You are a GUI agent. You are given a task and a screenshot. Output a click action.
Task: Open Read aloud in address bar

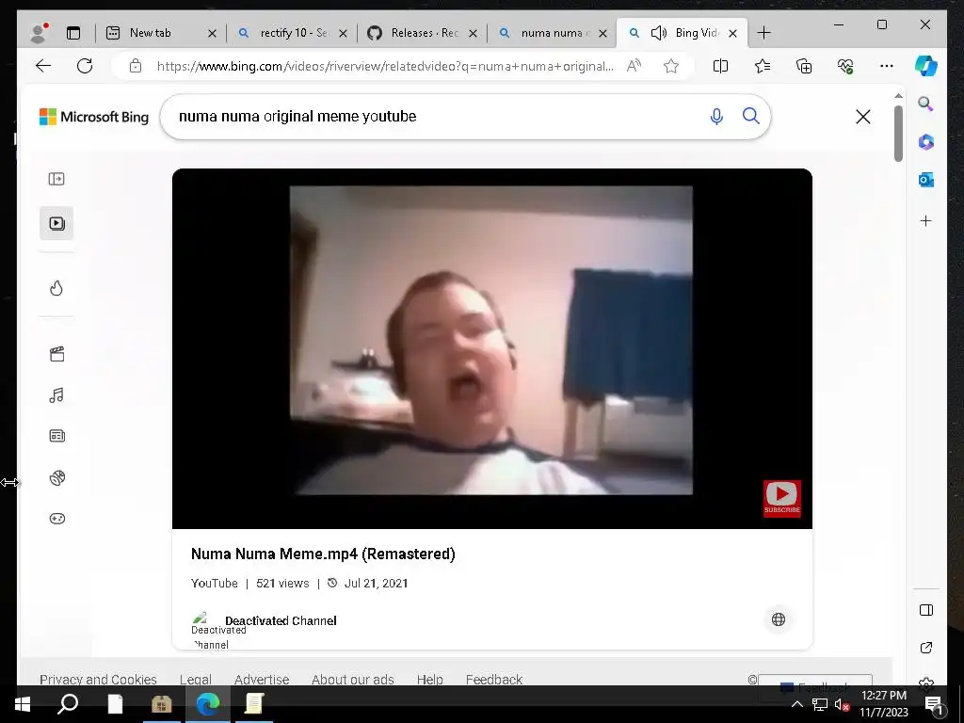coord(634,66)
